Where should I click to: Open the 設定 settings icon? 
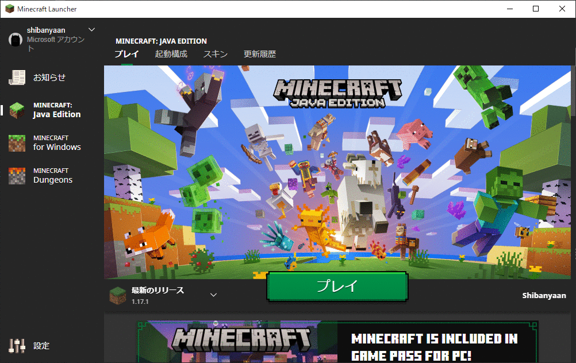16,346
